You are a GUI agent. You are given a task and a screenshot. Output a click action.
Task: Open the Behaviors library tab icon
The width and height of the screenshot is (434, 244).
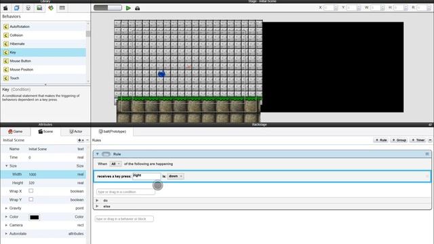[51, 8]
